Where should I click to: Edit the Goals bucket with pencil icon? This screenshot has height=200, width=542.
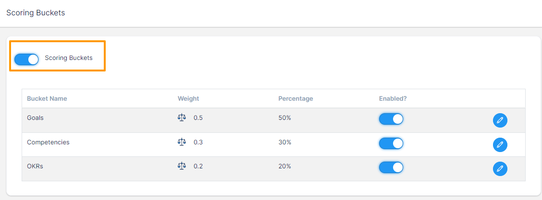pyautogui.click(x=500, y=120)
